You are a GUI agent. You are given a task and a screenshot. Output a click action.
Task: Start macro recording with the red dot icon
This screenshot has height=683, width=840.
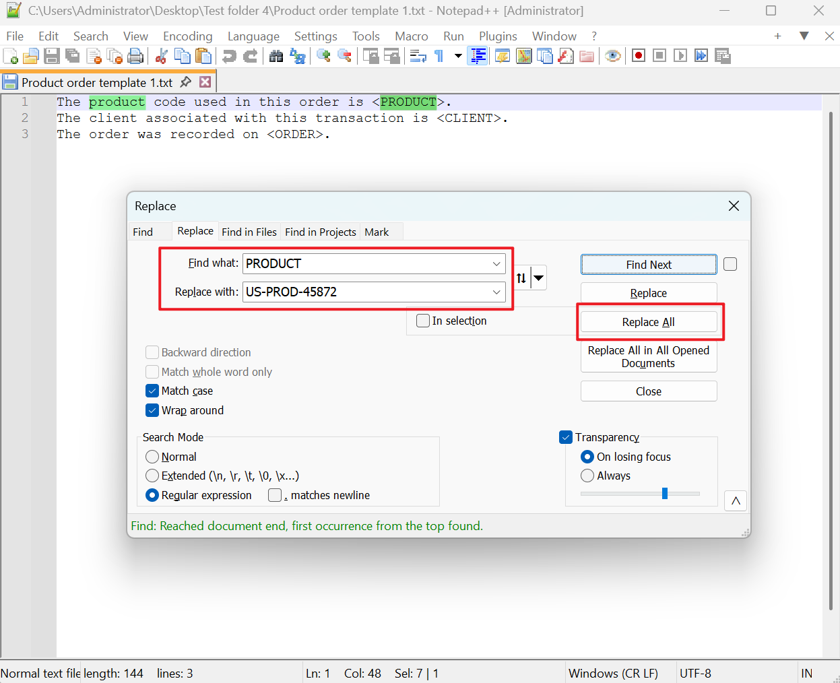point(639,56)
